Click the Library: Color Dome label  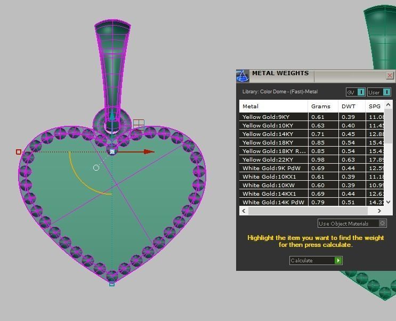280,92
